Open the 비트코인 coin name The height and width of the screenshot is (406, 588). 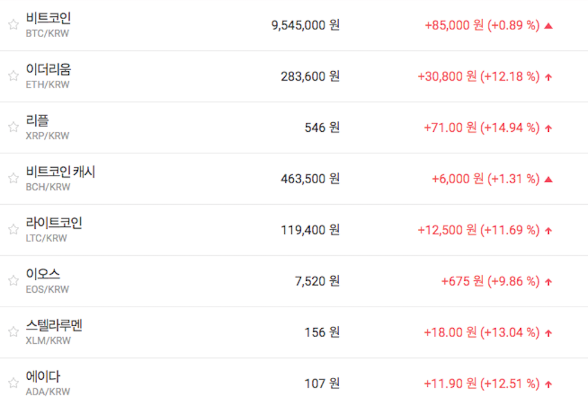pyautogui.click(x=49, y=19)
